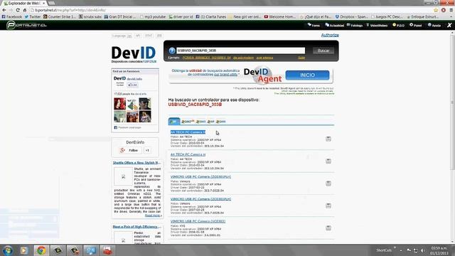This screenshot has height=256, width=455.
Task: Open the Foros menu in Portalnet bar
Action: pyautogui.click(x=314, y=26)
